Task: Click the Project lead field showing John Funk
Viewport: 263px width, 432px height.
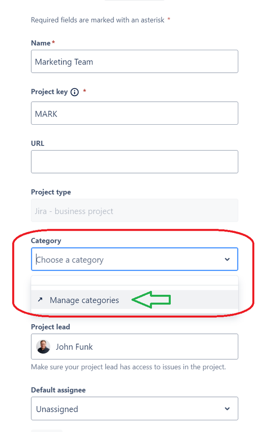Action: pos(134,347)
